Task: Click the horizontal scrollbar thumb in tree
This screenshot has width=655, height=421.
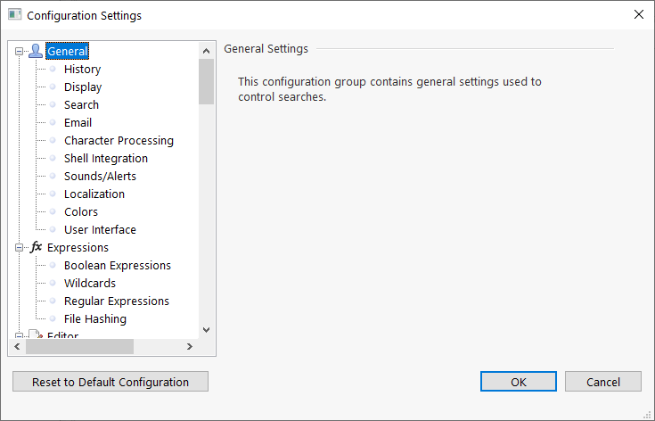Action: (80, 347)
